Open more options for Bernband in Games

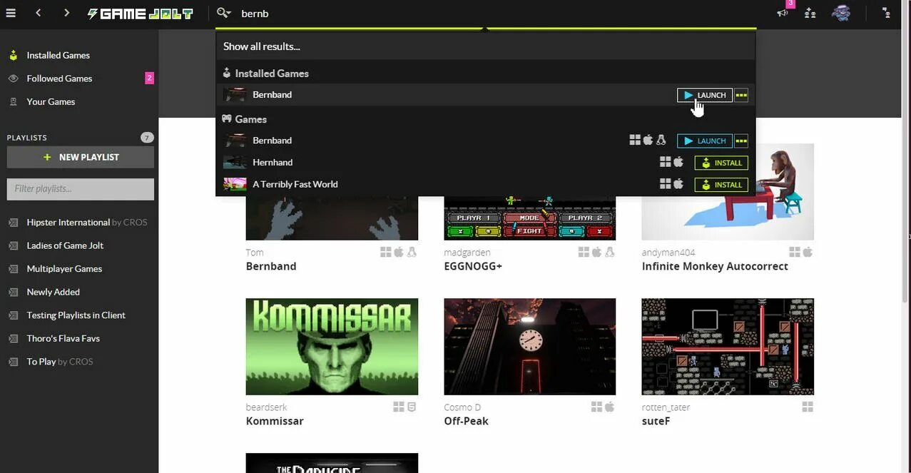pos(741,141)
